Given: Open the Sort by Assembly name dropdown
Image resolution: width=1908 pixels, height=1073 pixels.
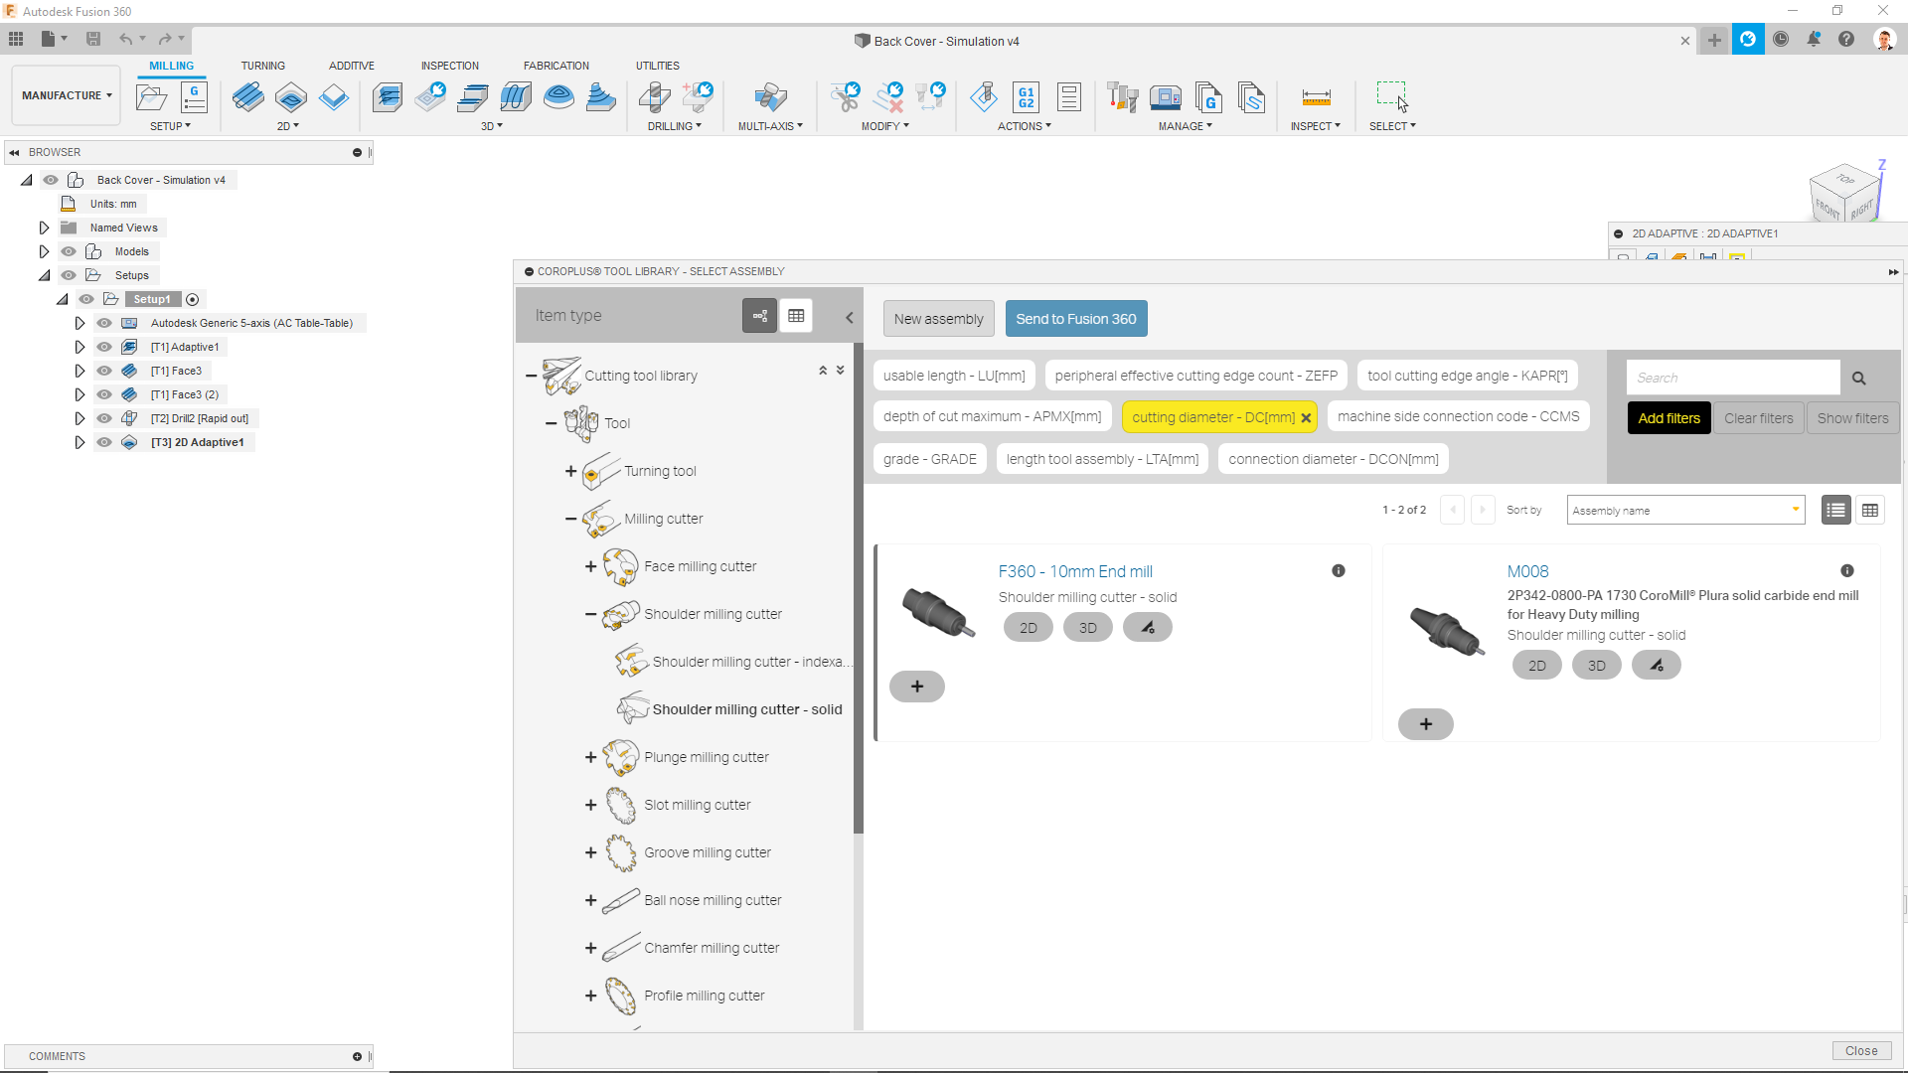Looking at the screenshot, I should click(x=1685, y=511).
